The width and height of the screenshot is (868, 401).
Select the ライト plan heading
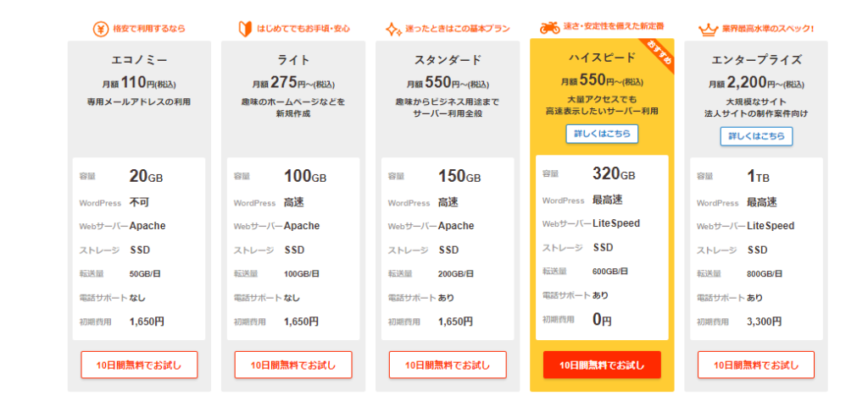click(293, 60)
